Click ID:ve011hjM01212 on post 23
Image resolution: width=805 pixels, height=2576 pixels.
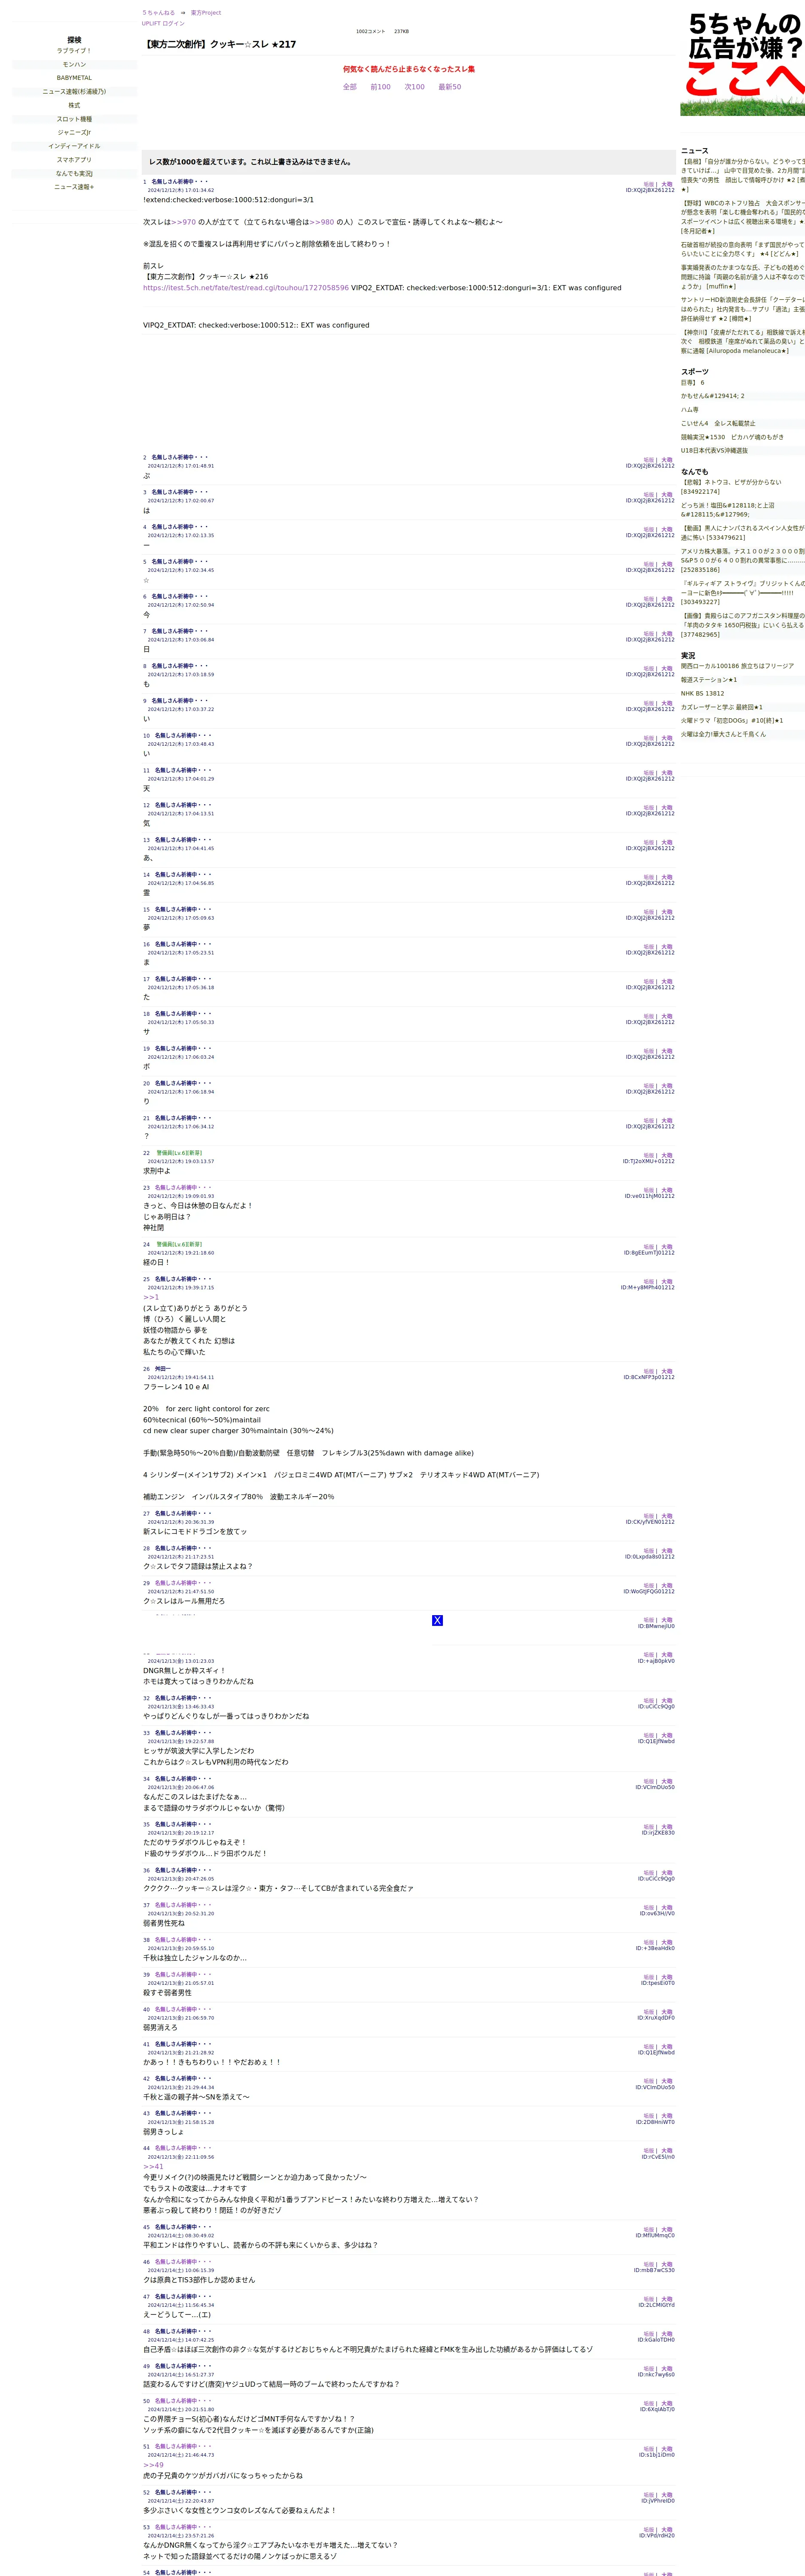650,1196
